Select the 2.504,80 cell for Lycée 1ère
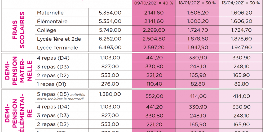Image resolution: width=265 pixels, height=132 pixels. click(154, 39)
